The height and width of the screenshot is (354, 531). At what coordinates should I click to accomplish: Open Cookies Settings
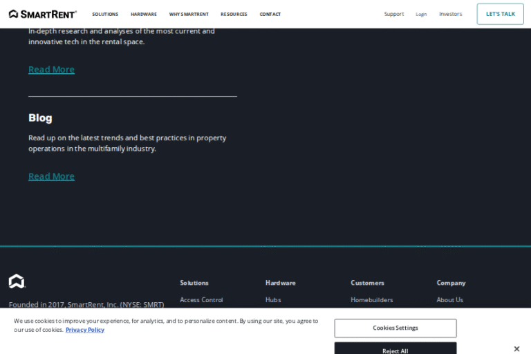[x=395, y=328]
